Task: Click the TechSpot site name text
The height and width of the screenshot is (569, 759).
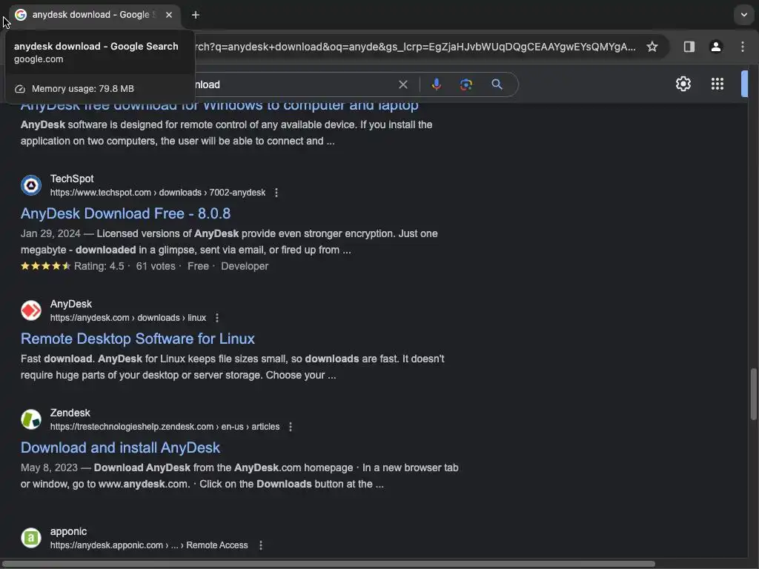Action: [x=72, y=179]
